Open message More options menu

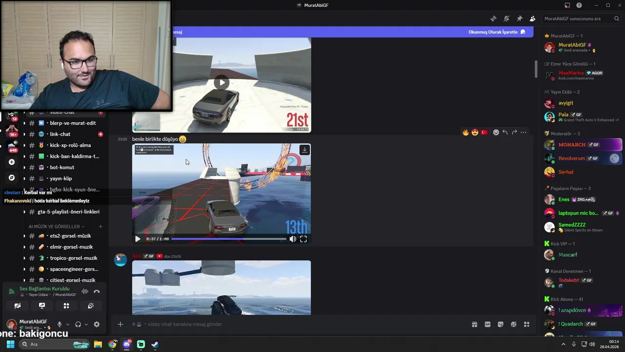tap(523, 132)
